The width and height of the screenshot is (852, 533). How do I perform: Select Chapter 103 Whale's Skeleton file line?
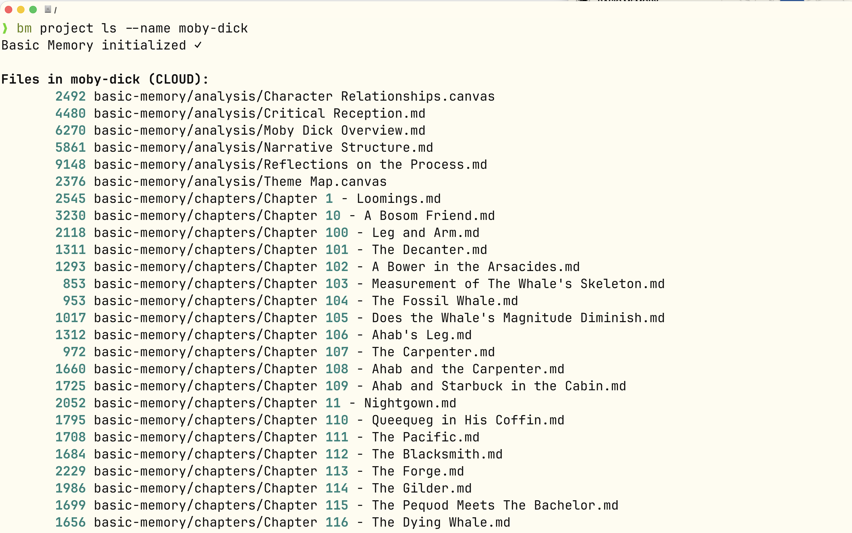[x=379, y=284]
